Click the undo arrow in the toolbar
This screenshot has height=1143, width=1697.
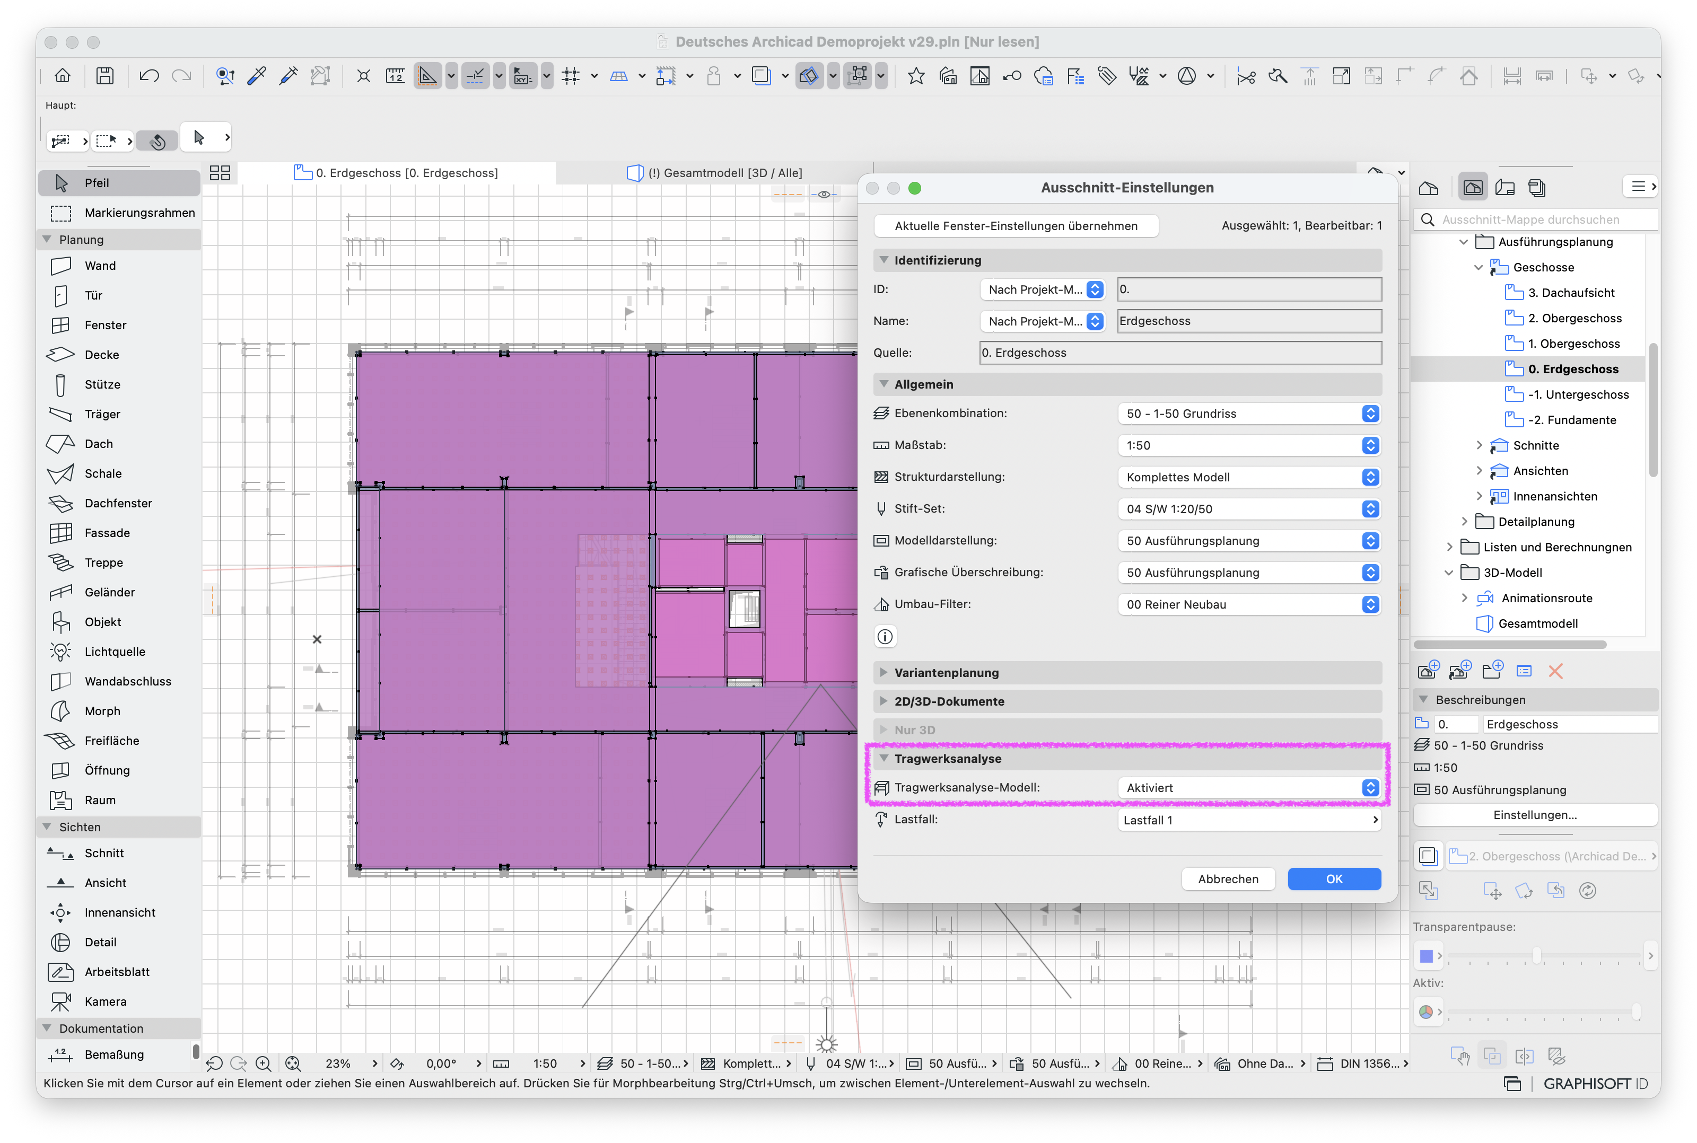coord(148,76)
